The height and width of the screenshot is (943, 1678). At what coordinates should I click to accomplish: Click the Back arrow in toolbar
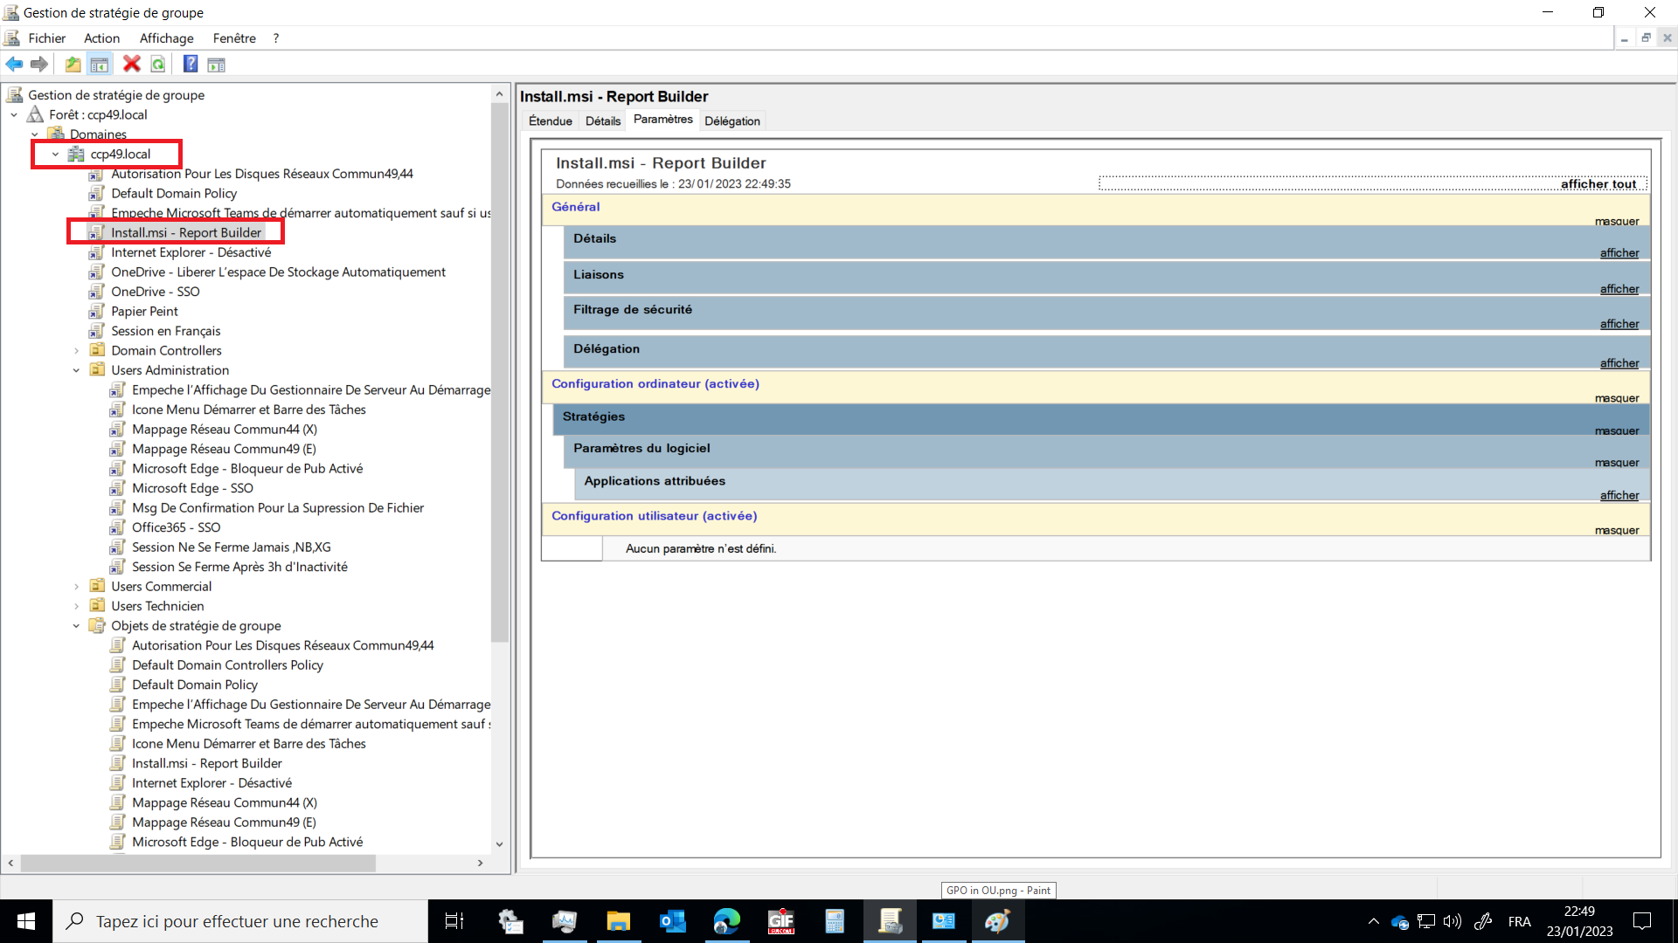point(14,64)
